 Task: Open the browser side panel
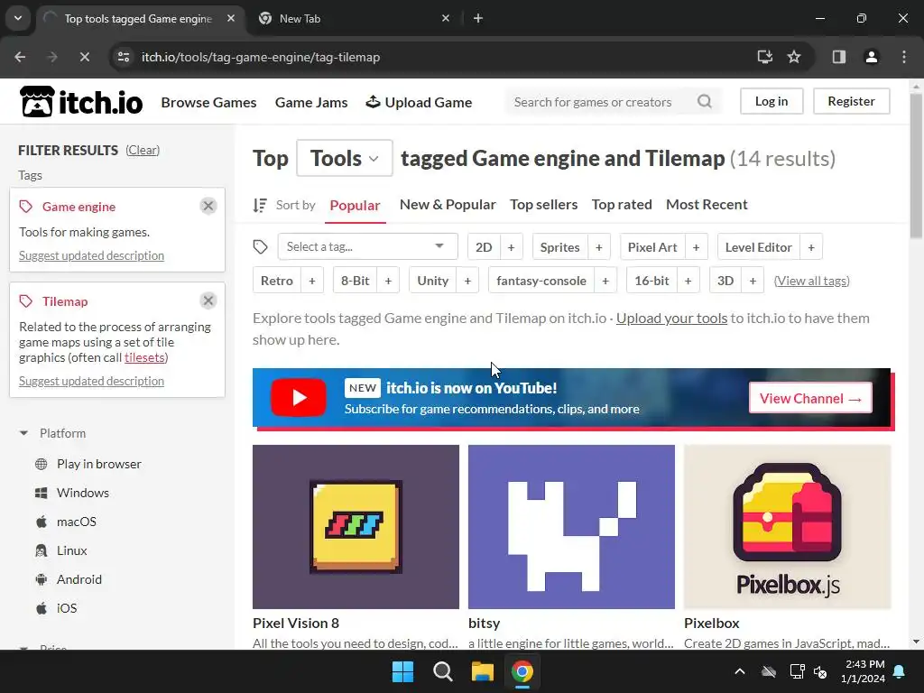tap(838, 57)
